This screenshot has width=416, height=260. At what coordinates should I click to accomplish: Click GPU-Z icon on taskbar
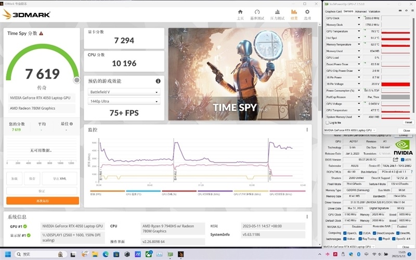coord(170,254)
